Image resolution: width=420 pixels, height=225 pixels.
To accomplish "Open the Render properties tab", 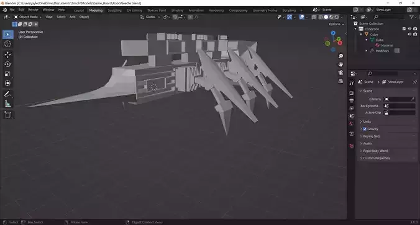I will click(x=352, y=93).
